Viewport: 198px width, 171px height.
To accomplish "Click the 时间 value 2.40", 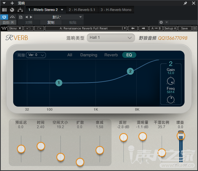I will click(x=40, y=127).
